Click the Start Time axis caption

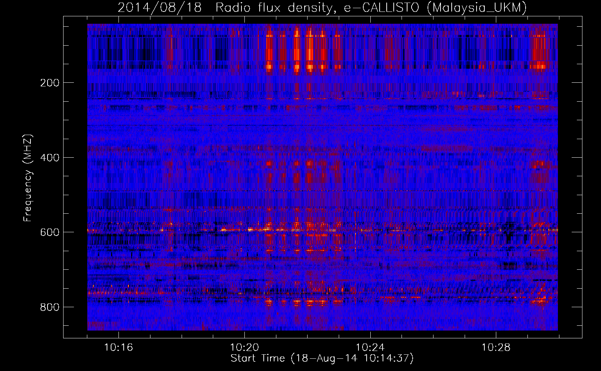point(322,358)
